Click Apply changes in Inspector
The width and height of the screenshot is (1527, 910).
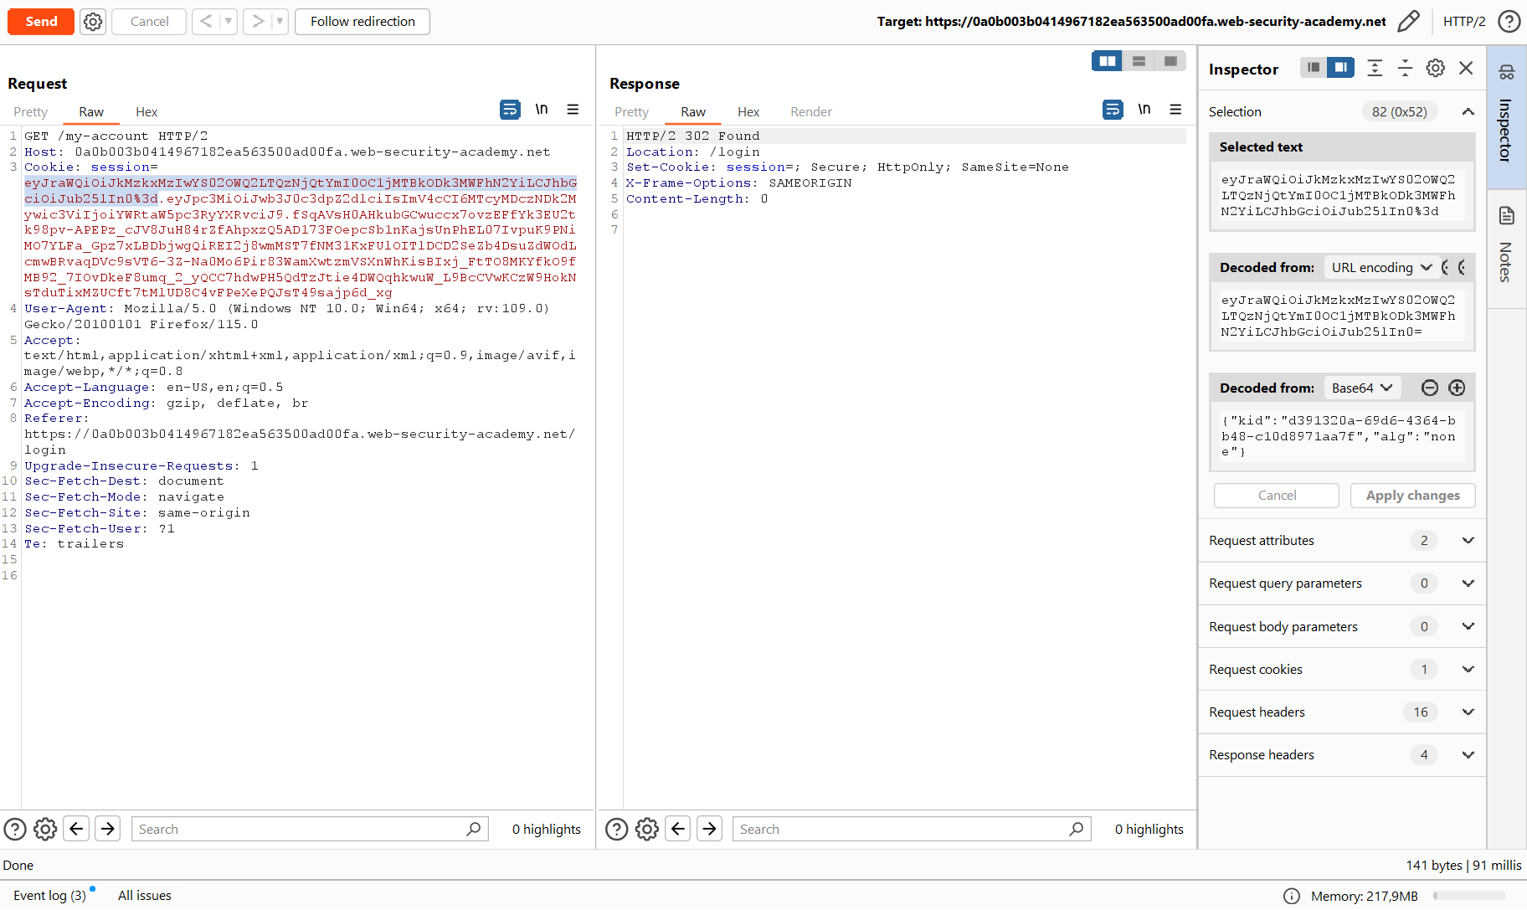(x=1413, y=496)
